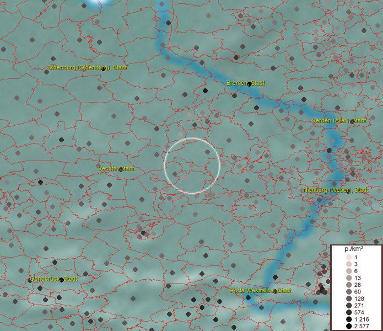The height and width of the screenshot is (331, 383).
Task: Pick the legend swatch for density 3
Action: coord(349,264)
